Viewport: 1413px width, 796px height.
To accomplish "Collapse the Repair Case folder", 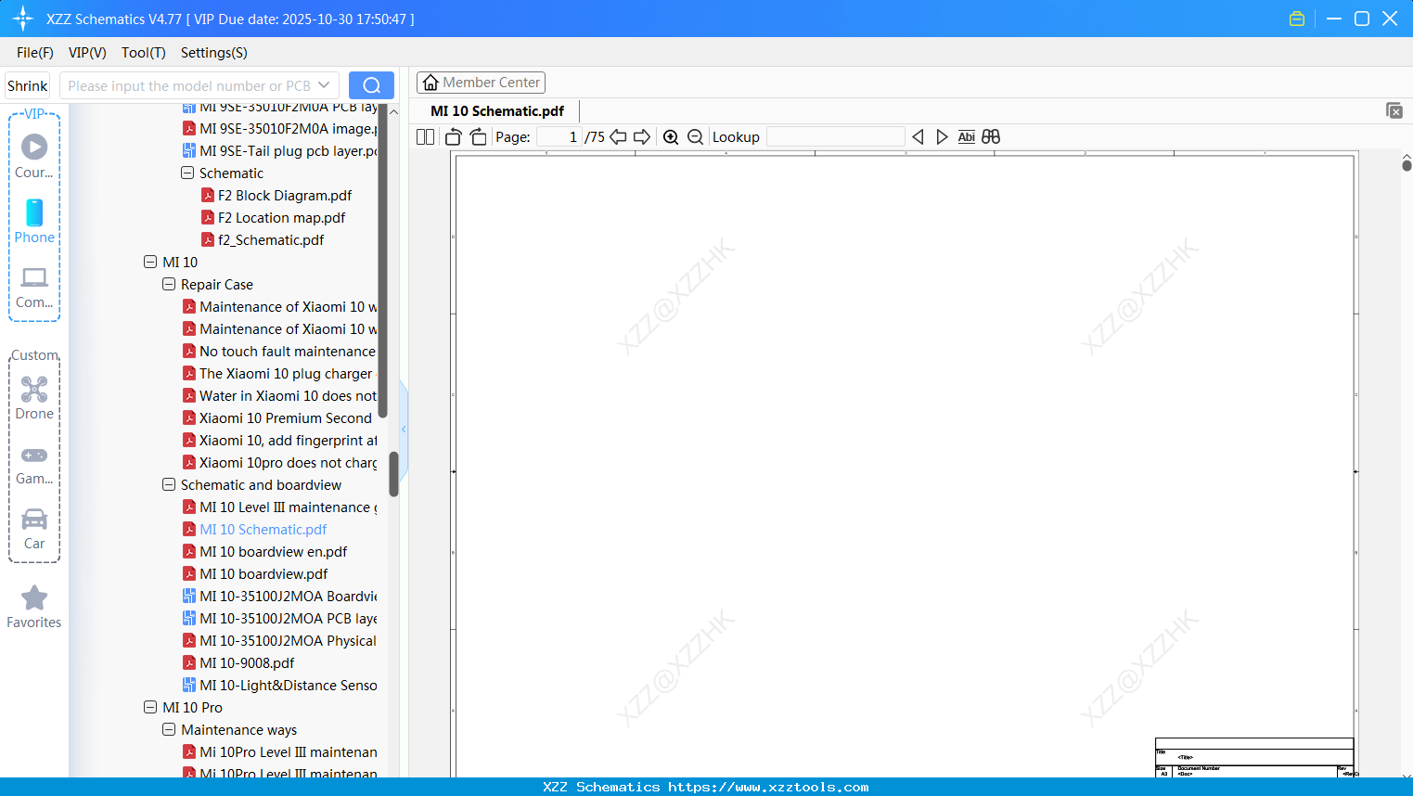I will [169, 284].
